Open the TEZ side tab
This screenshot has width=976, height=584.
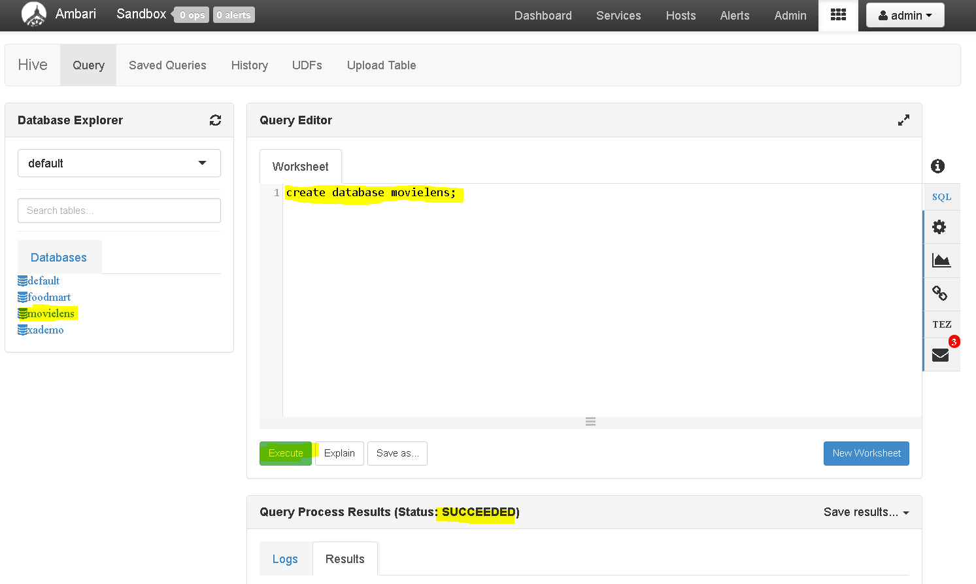click(x=941, y=324)
